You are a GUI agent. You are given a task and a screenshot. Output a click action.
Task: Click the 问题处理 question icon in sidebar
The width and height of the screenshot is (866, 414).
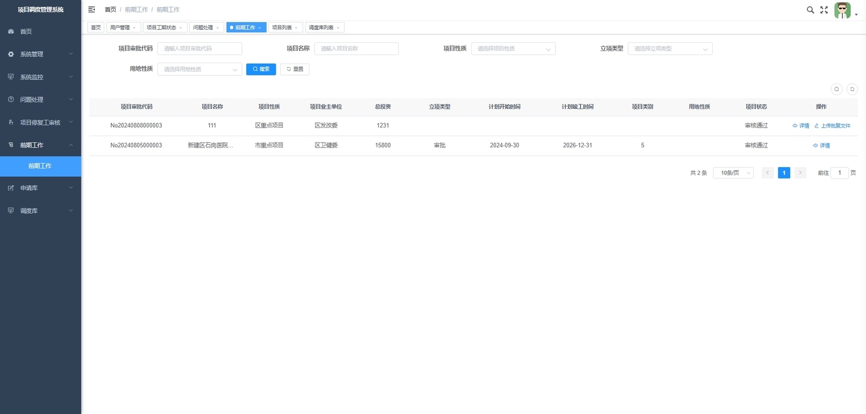(x=11, y=99)
